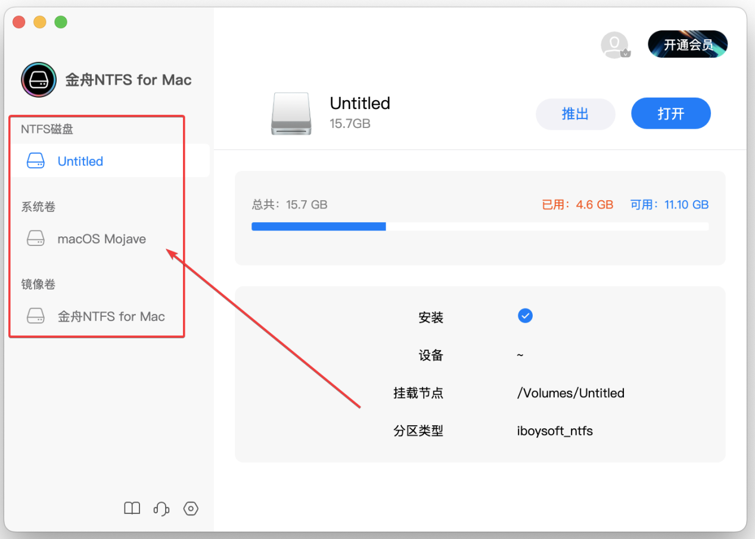Eject the disk with 推出 button
The width and height of the screenshot is (755, 539).
click(x=575, y=114)
